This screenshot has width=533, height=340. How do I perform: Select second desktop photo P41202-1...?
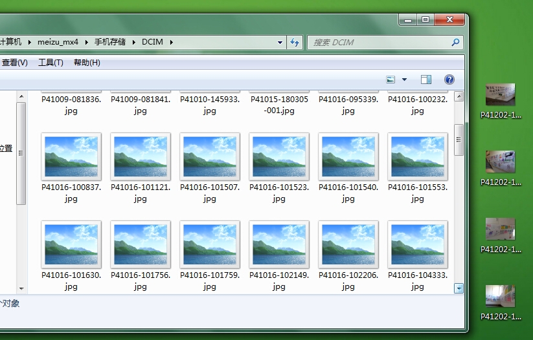pos(500,168)
